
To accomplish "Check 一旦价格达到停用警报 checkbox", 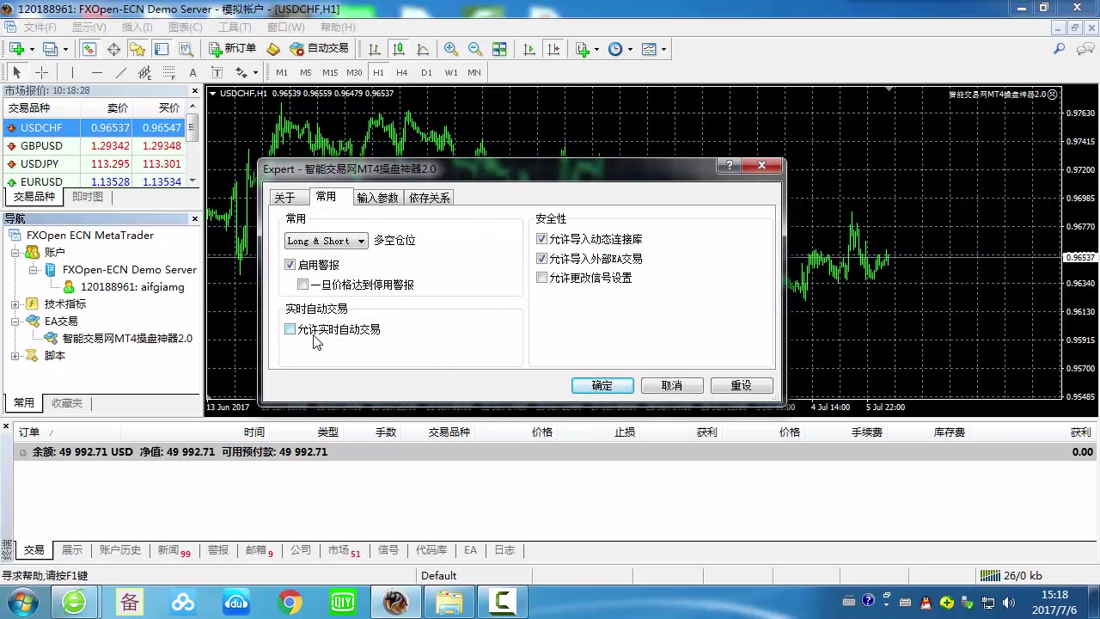I will 303,285.
